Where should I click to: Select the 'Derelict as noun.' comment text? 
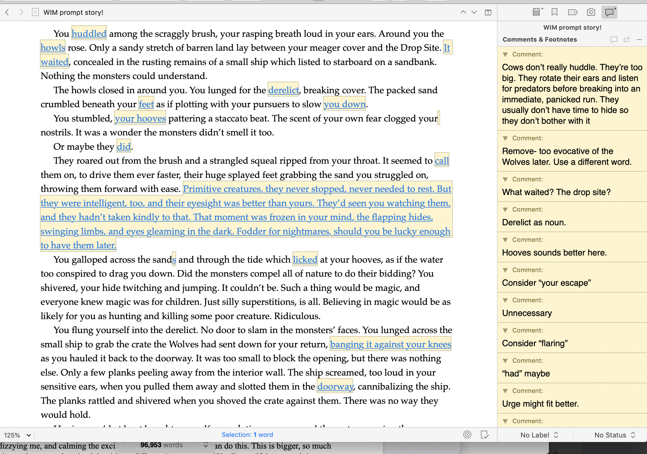534,222
